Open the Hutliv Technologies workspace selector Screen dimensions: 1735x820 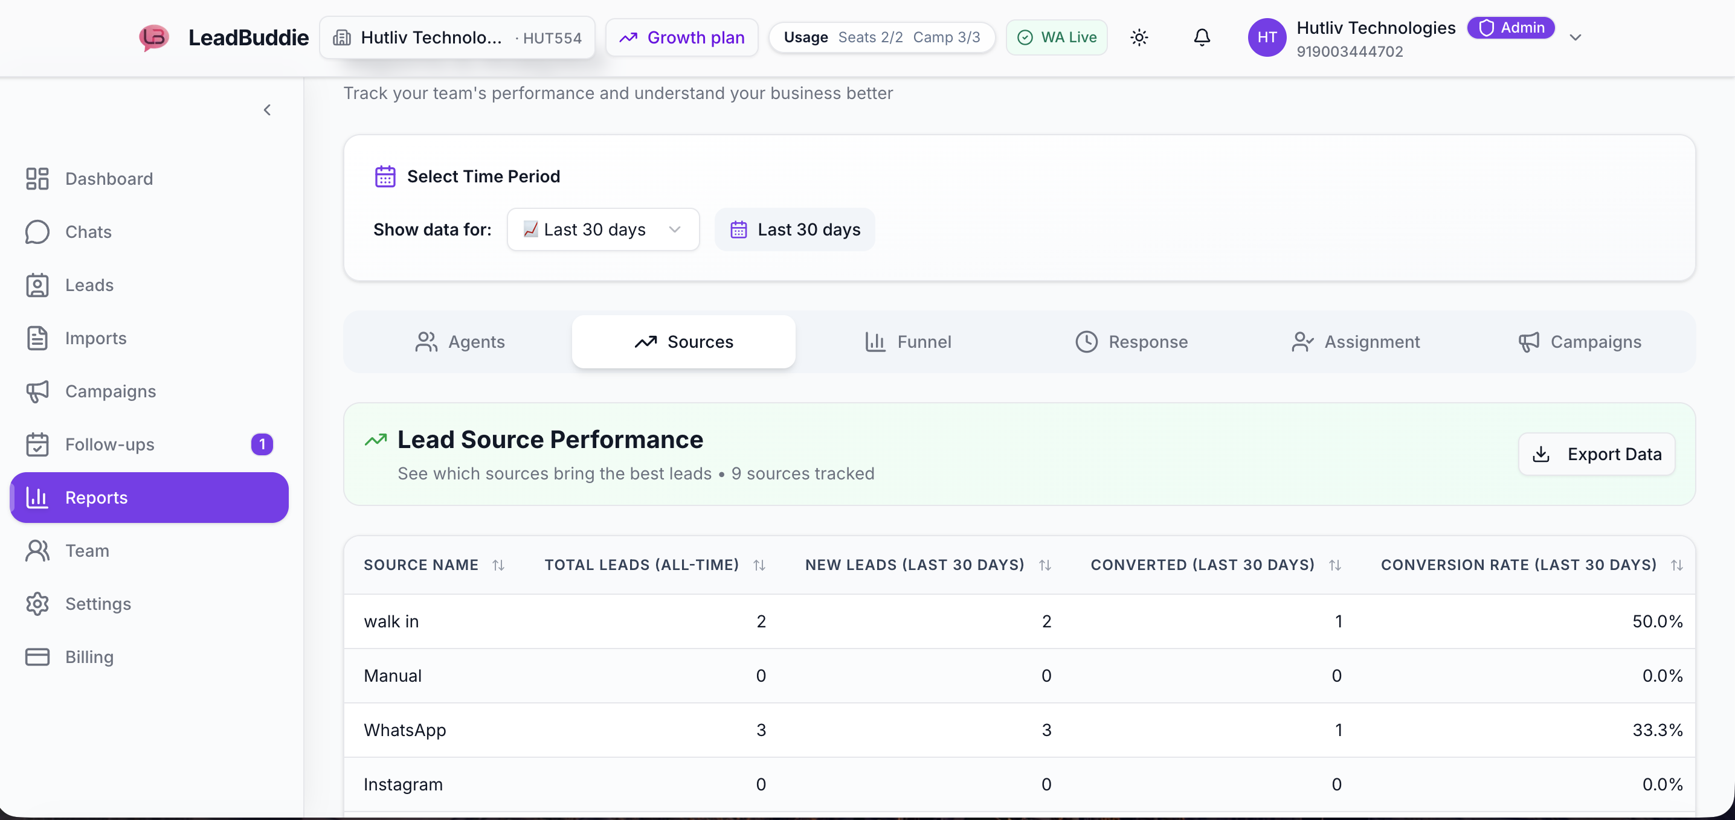click(x=457, y=37)
